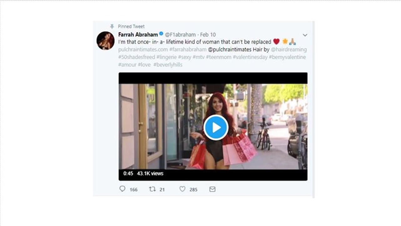Select the #valentinesday hashtag

[250, 57]
